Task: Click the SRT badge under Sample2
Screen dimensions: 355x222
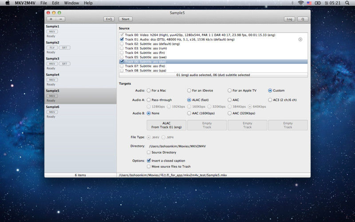Action: point(64,48)
